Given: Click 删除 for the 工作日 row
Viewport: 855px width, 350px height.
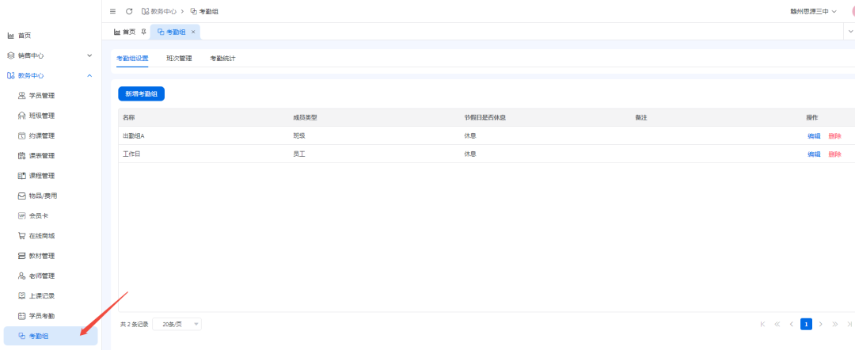Looking at the screenshot, I should 834,154.
